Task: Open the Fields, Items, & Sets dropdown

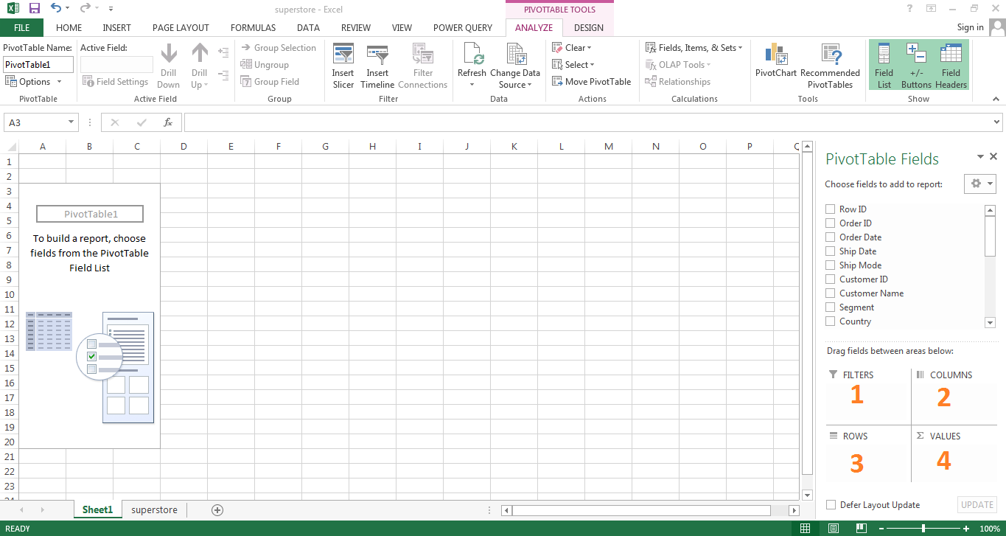Action: pyautogui.click(x=694, y=48)
